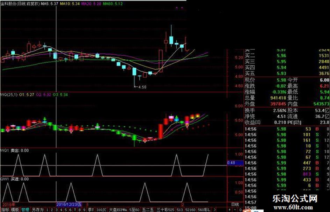Click the minus zoom-out button
This screenshot has width=330, height=212.
(x=235, y=210)
